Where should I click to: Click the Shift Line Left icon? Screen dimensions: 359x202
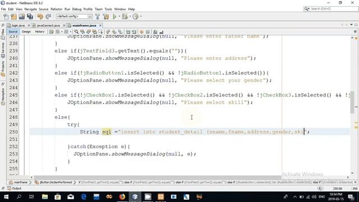point(128,32)
